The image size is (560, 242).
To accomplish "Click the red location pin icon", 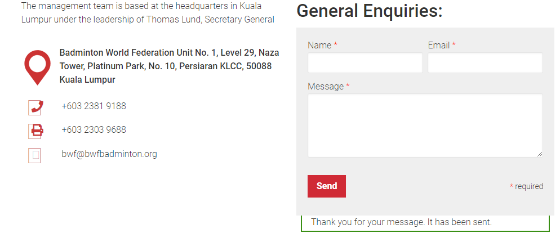I will coord(38,68).
